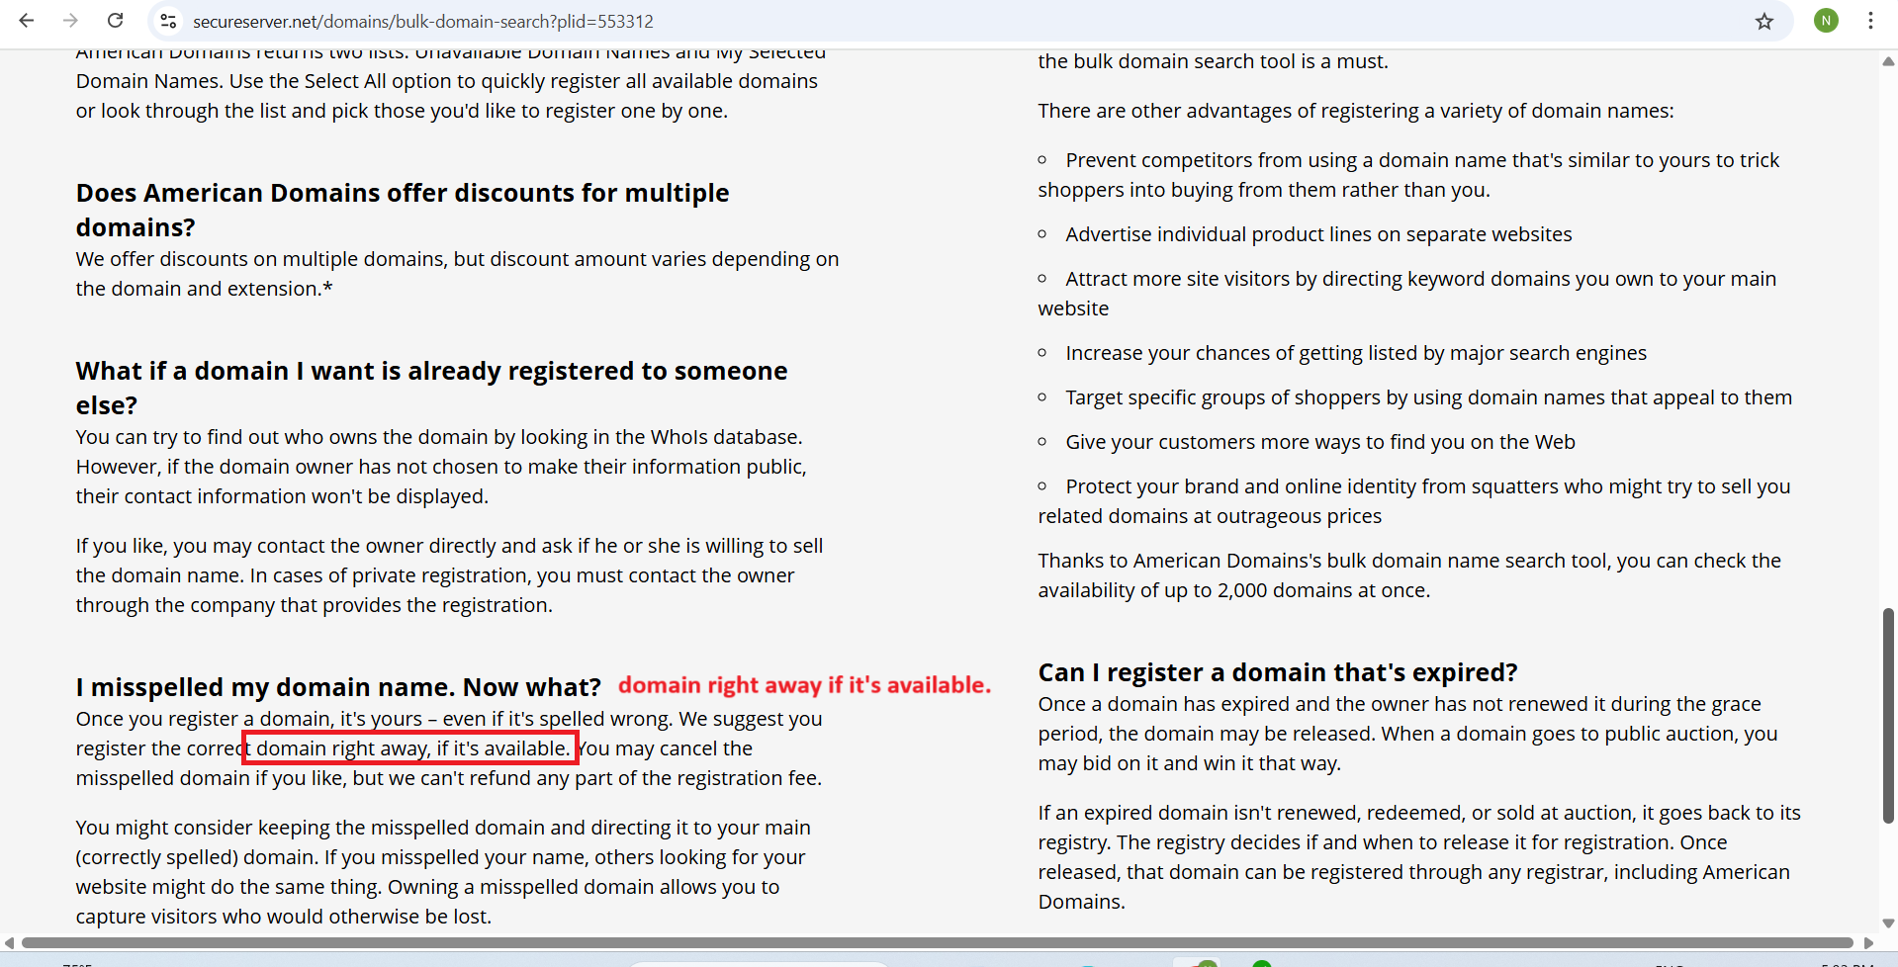This screenshot has width=1898, height=967.
Task: Open the green N profile avatar
Action: pyautogui.click(x=1826, y=21)
